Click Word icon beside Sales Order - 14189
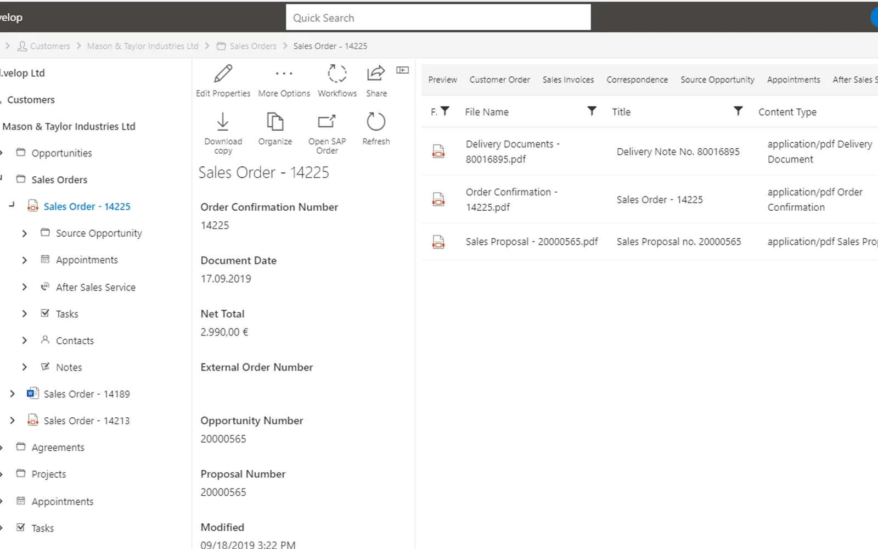878x549 pixels. point(33,394)
